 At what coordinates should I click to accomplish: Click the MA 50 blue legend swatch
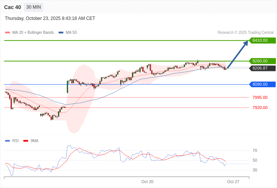(x=61, y=32)
